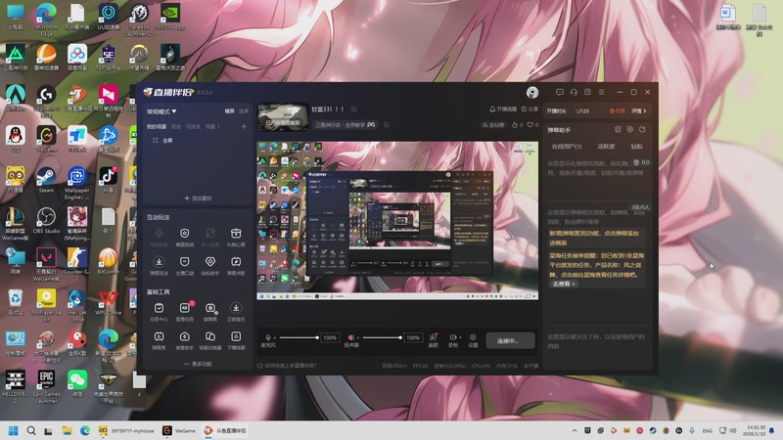Expand the 常规模式 mode dropdown
The width and height of the screenshot is (783, 440).
(161, 111)
